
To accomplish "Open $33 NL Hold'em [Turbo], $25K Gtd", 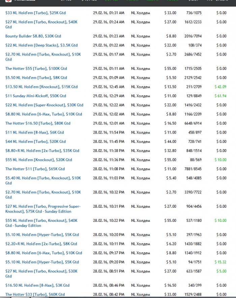I will (x=35, y=13).
